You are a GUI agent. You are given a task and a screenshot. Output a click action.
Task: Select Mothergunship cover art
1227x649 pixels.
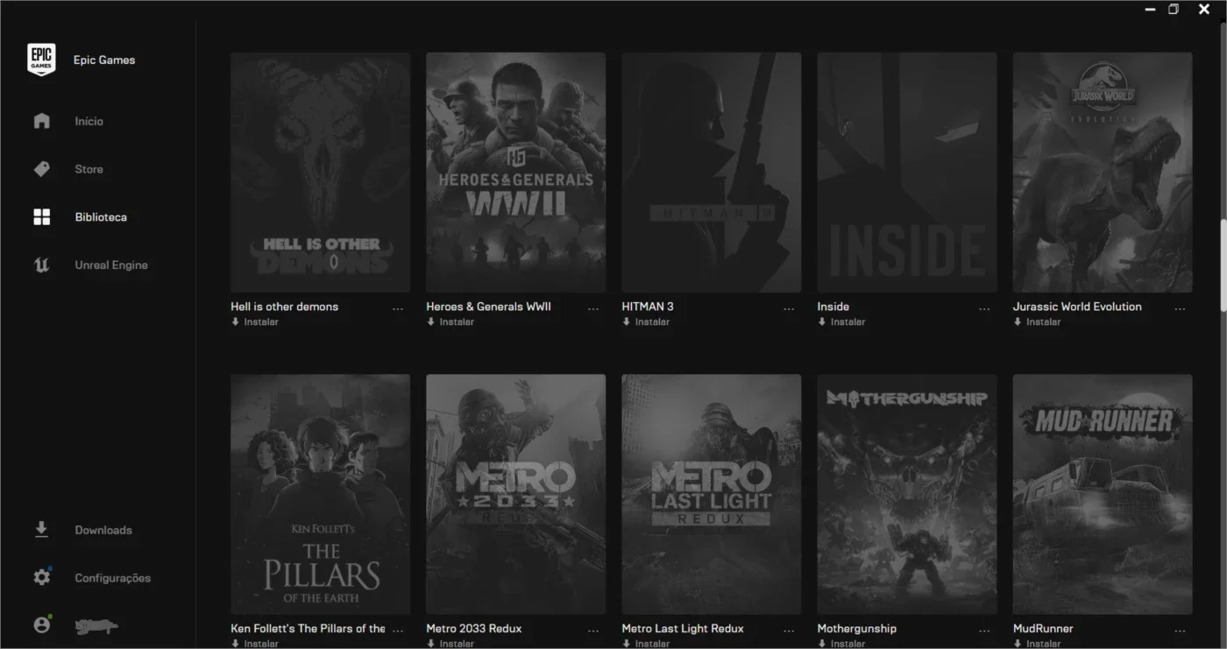pos(906,494)
